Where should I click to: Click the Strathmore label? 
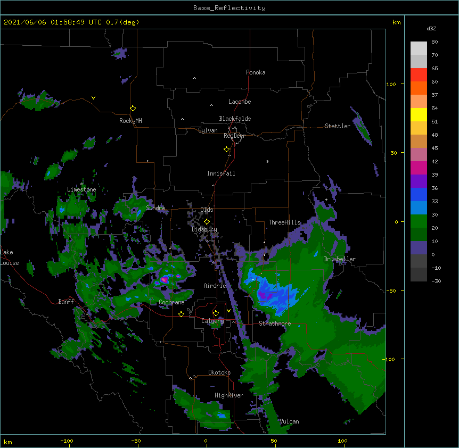(275, 323)
